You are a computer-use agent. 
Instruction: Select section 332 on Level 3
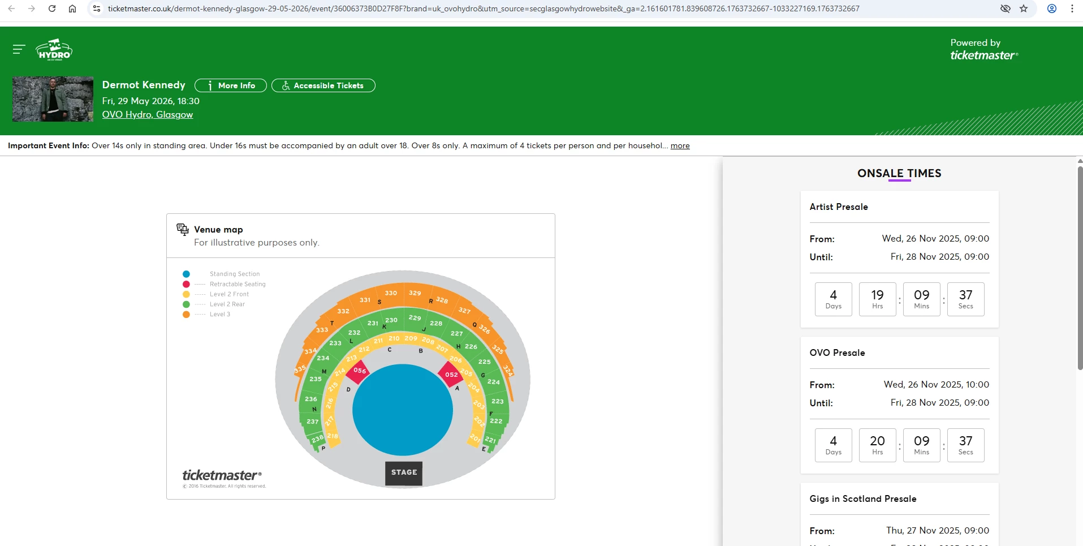click(343, 311)
